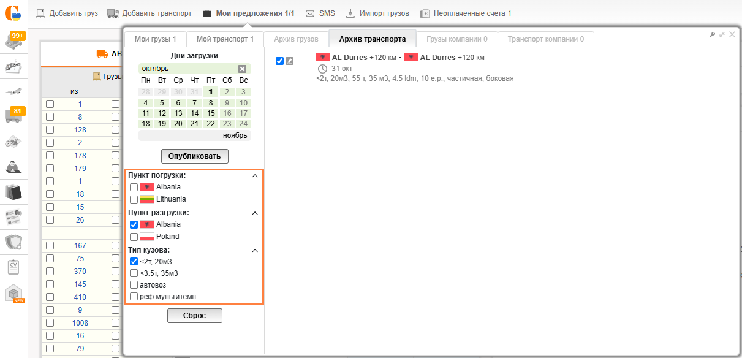
Task: Open the wrench settings icon in the panel
Action: (x=712, y=35)
